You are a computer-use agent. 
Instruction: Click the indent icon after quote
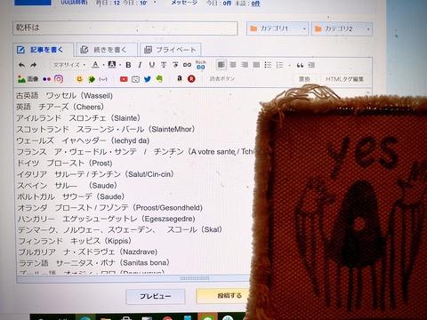pos(311,65)
